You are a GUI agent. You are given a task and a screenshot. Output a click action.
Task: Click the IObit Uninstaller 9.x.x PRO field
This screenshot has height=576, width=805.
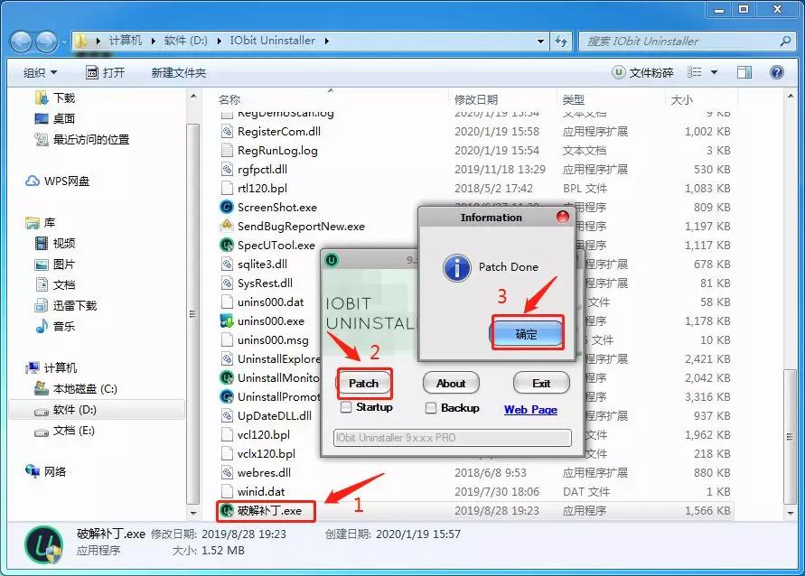(452, 438)
